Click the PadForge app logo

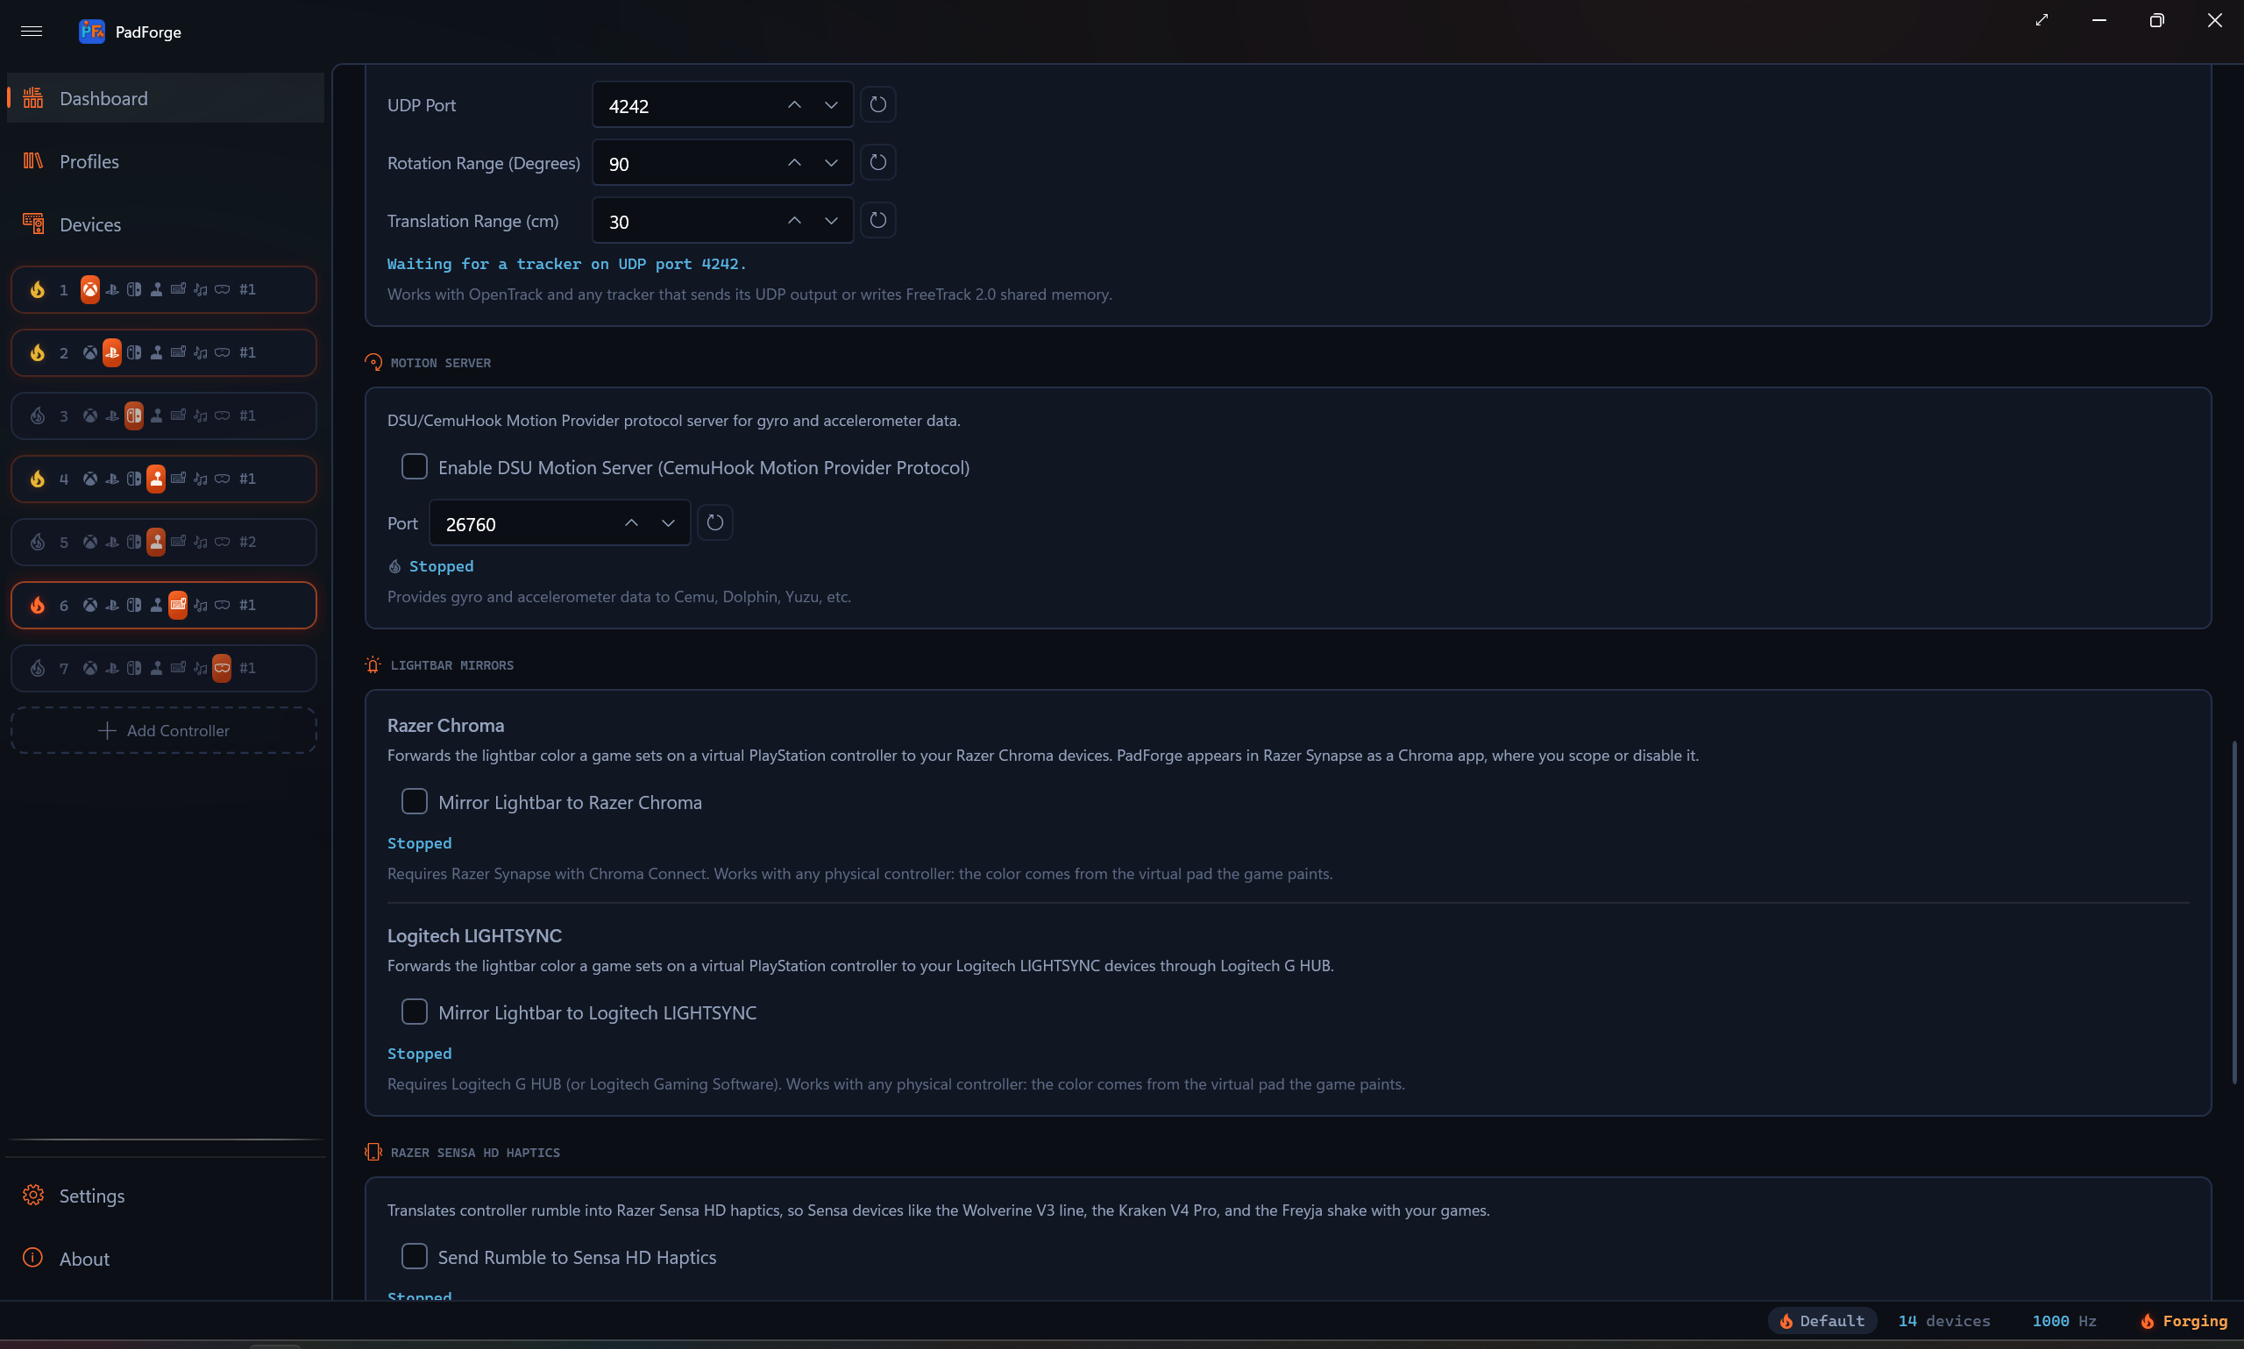click(92, 32)
